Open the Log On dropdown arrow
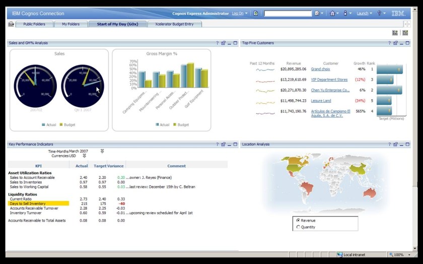This screenshot has height=264, width=423. [x=246, y=14]
